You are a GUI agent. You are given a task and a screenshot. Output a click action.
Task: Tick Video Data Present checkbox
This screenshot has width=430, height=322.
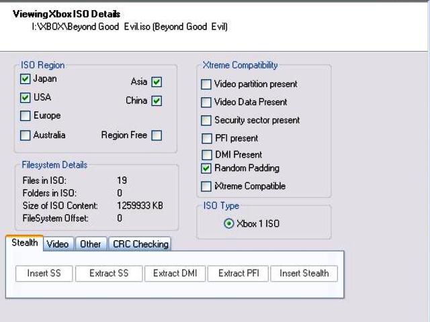tap(206, 103)
